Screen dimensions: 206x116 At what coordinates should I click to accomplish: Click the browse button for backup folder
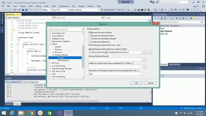150,52
